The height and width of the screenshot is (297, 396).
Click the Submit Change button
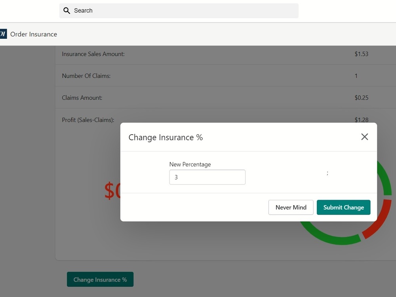click(x=343, y=208)
